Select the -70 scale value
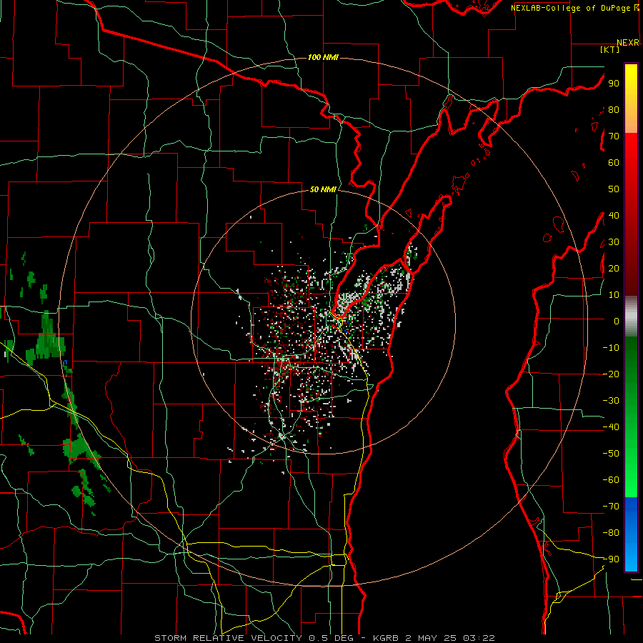Image resolution: width=643 pixels, height=643 pixels. click(611, 507)
